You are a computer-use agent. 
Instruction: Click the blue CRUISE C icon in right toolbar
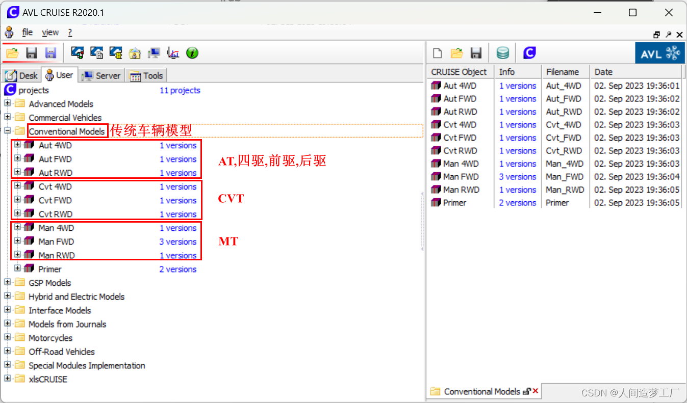[x=530, y=52]
